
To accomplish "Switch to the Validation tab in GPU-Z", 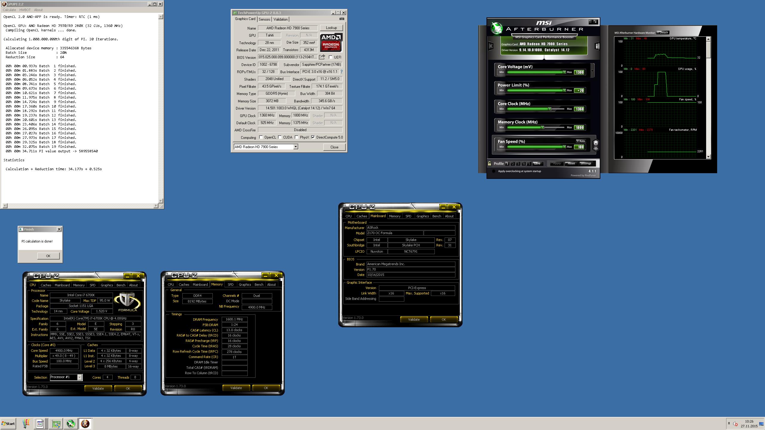I will point(280,19).
